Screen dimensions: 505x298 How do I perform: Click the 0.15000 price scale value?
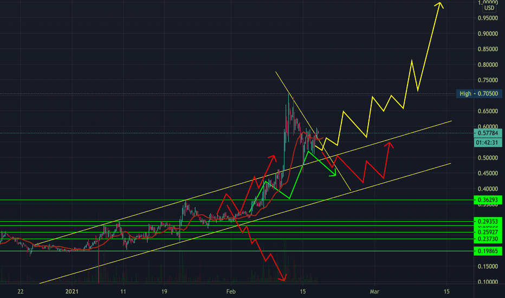tap(488, 267)
